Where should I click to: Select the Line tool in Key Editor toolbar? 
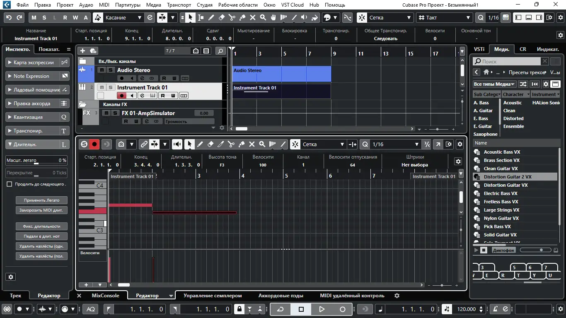(283, 144)
